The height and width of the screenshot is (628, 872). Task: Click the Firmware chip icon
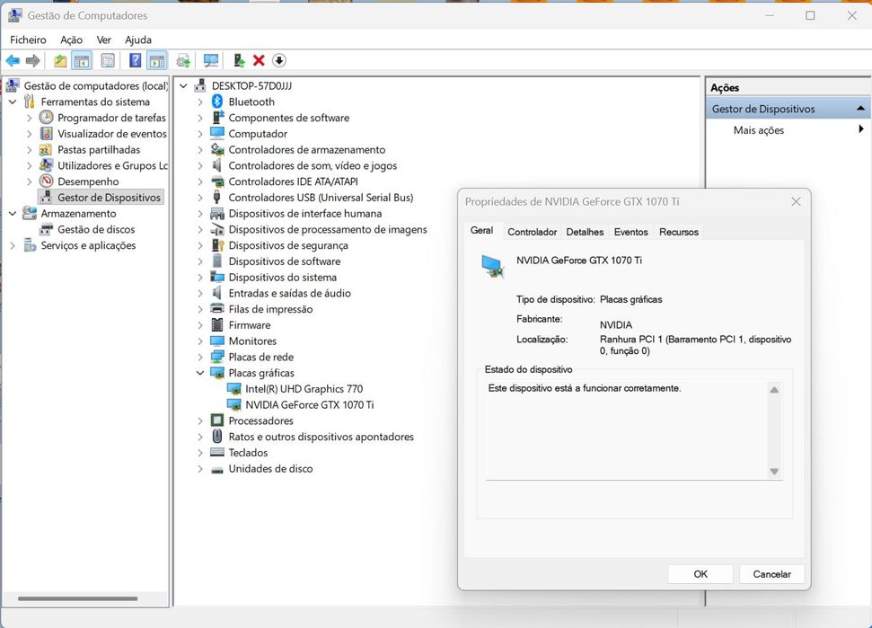pyautogui.click(x=217, y=325)
